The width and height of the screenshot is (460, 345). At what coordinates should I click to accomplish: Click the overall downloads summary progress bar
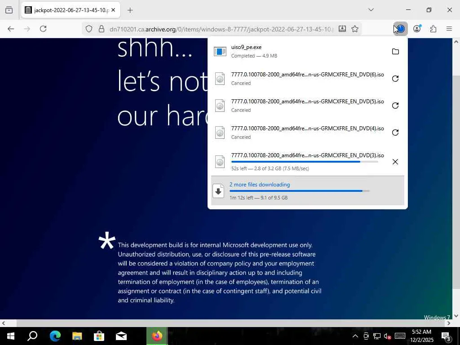click(x=300, y=191)
